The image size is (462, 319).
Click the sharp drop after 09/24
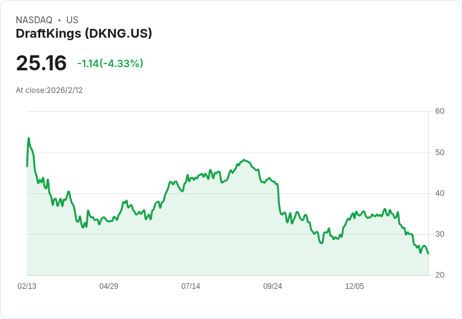pos(279,198)
